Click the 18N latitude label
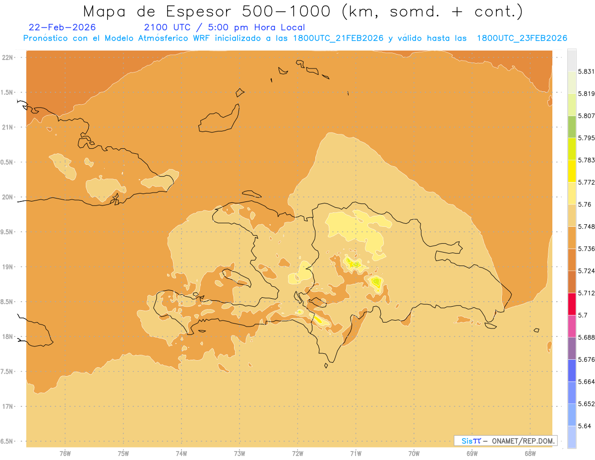Viewport: 595px width, 460px height. coord(7,337)
